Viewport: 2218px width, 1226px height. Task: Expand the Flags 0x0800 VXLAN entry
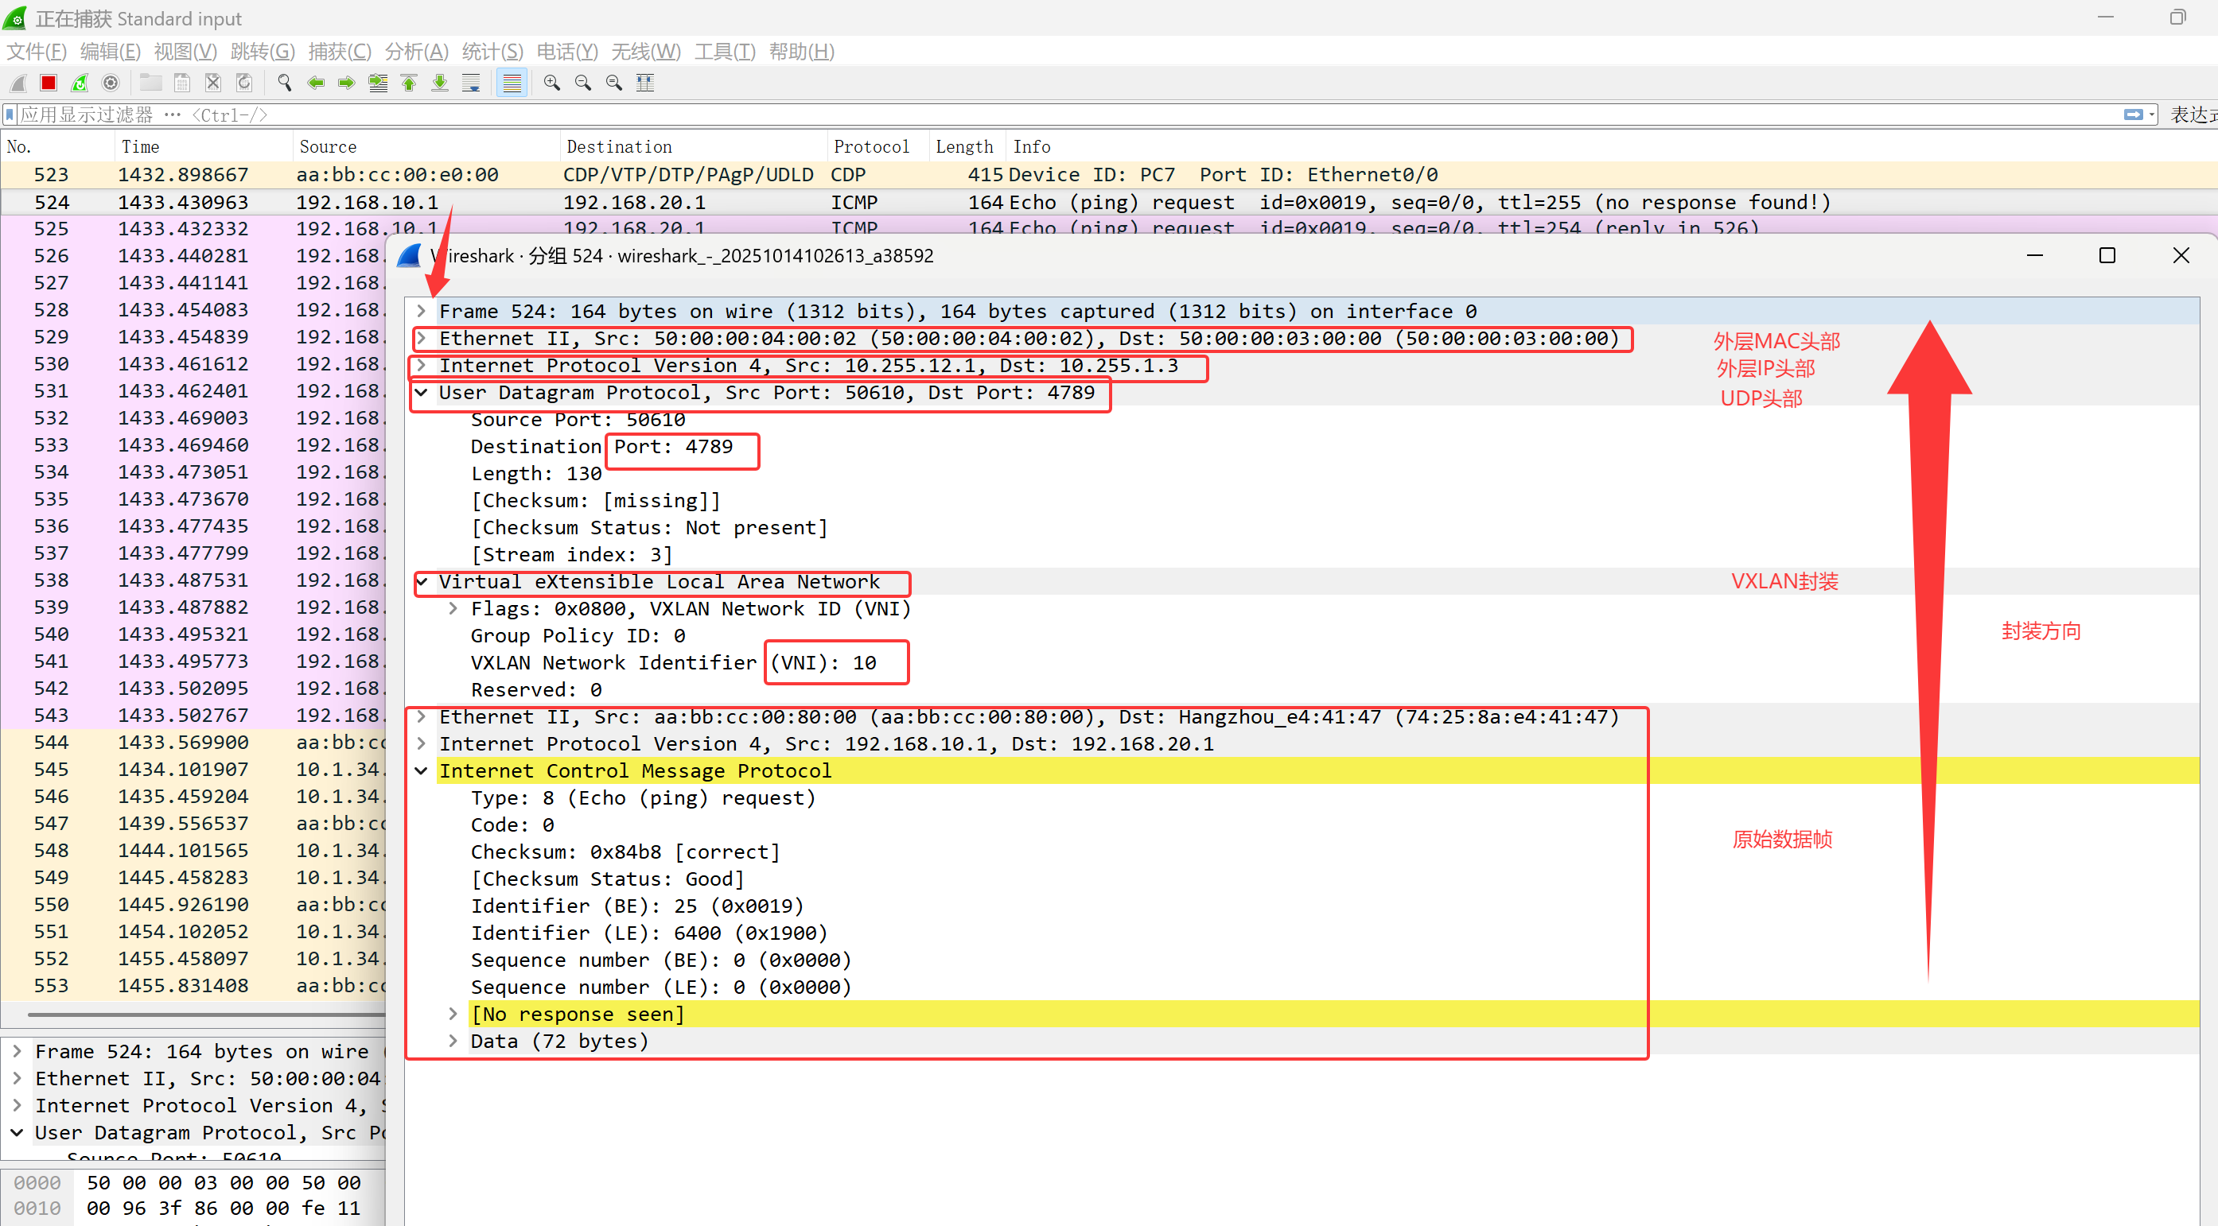pos(453,608)
